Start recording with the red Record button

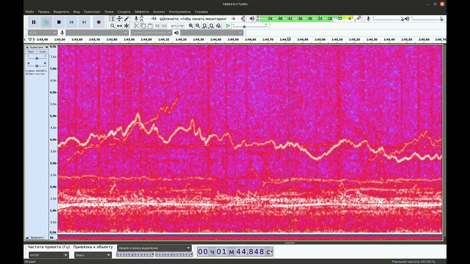pos(98,22)
